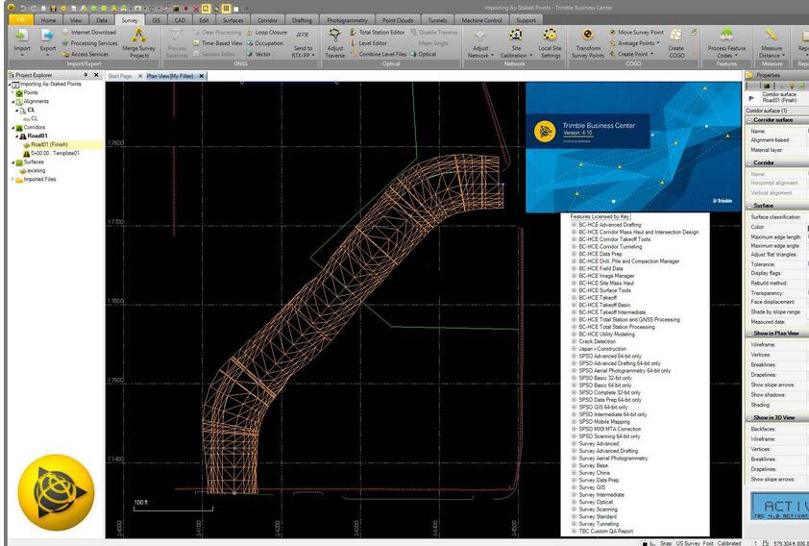Switch to the Machine Control ribbon tab
The image size is (809, 546).
click(x=481, y=20)
